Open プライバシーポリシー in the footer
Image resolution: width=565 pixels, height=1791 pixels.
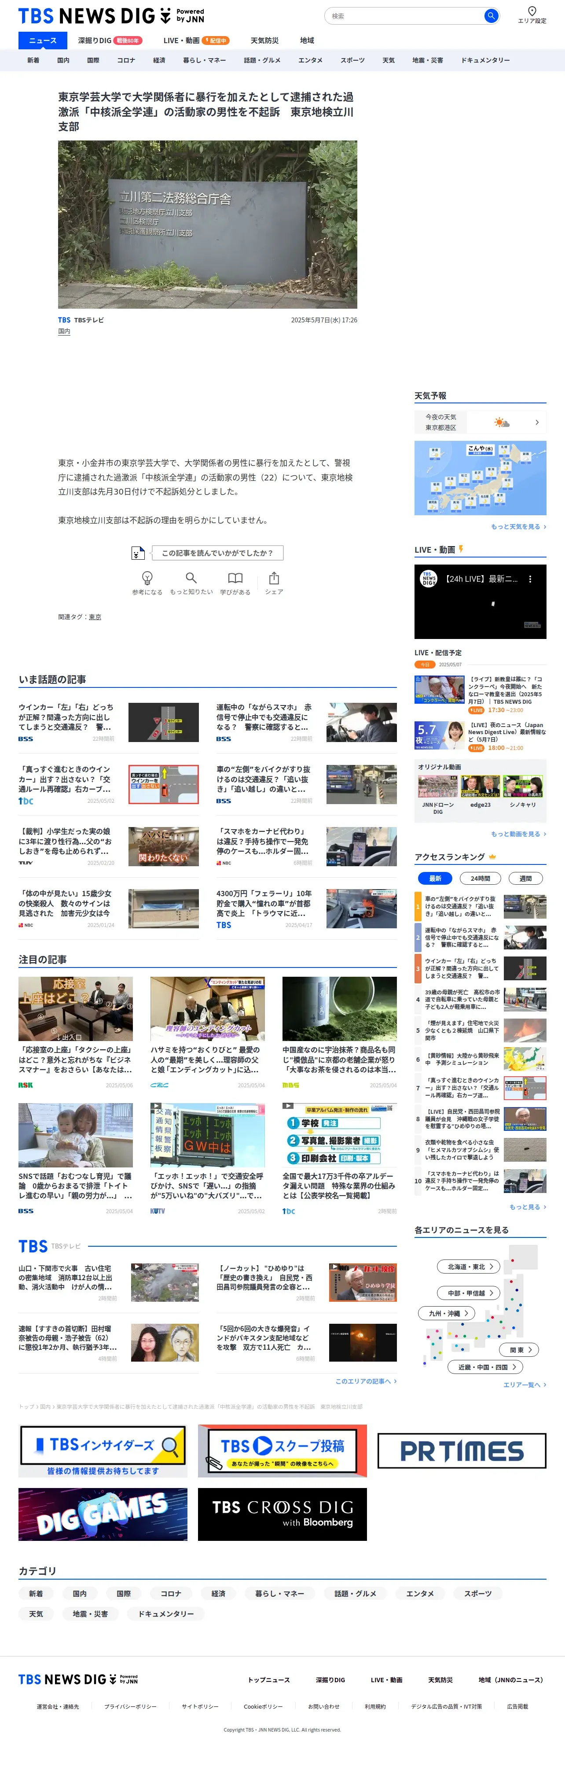130,1706
